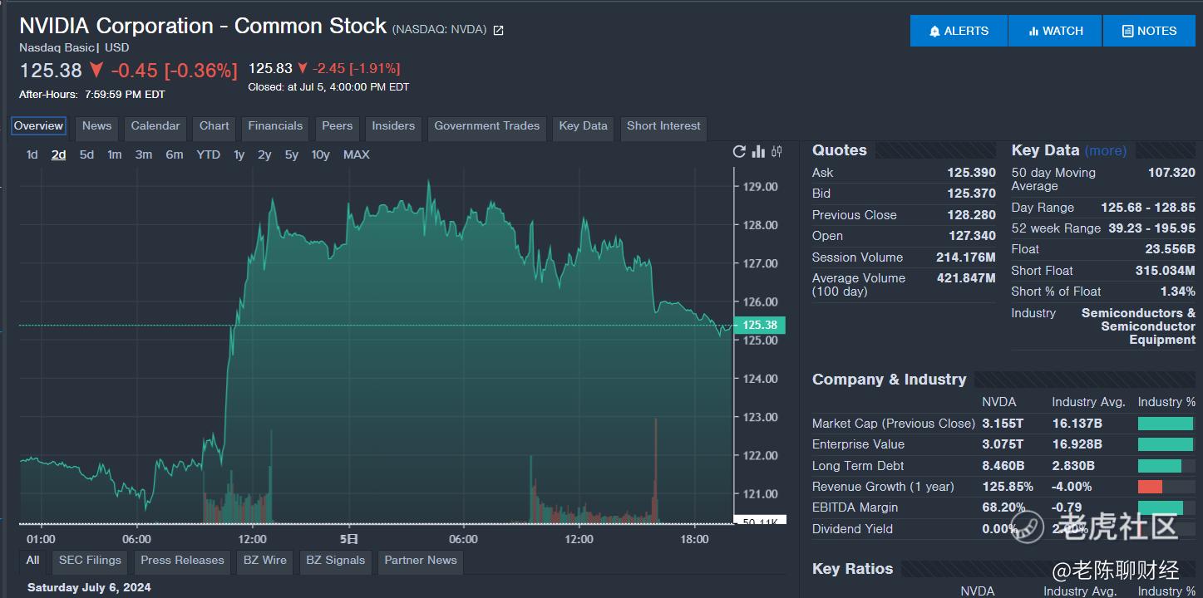Click the Saturday July 6, 2024 date heading

(x=89, y=588)
